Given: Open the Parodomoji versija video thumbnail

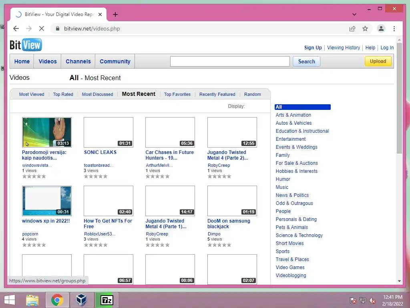Looking at the screenshot, I should click(x=47, y=132).
